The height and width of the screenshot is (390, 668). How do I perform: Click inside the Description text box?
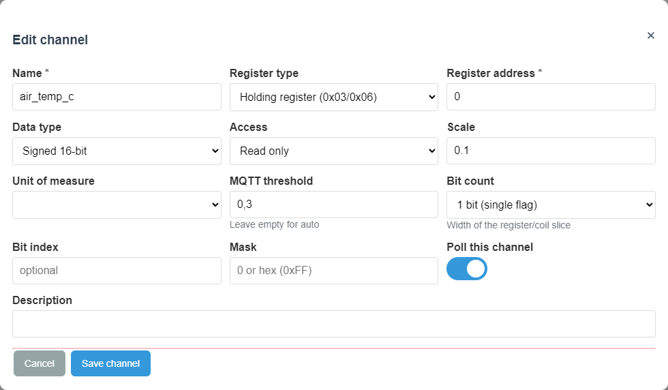(x=333, y=324)
